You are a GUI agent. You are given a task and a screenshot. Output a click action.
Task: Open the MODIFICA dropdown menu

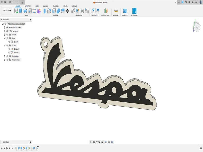click(56, 15)
